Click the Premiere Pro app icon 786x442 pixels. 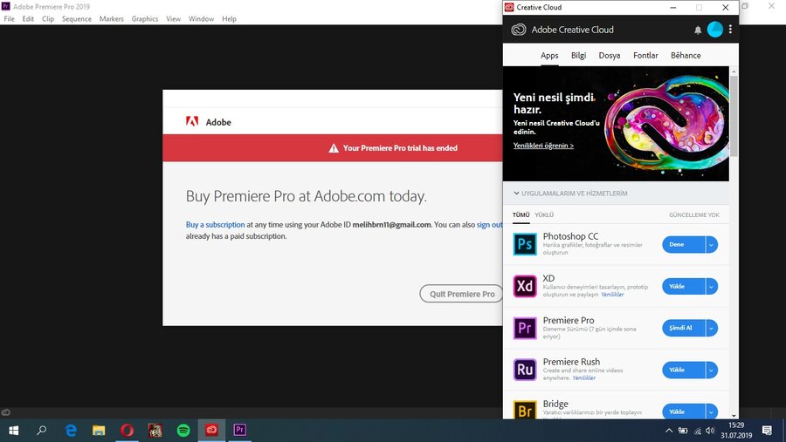tap(525, 329)
